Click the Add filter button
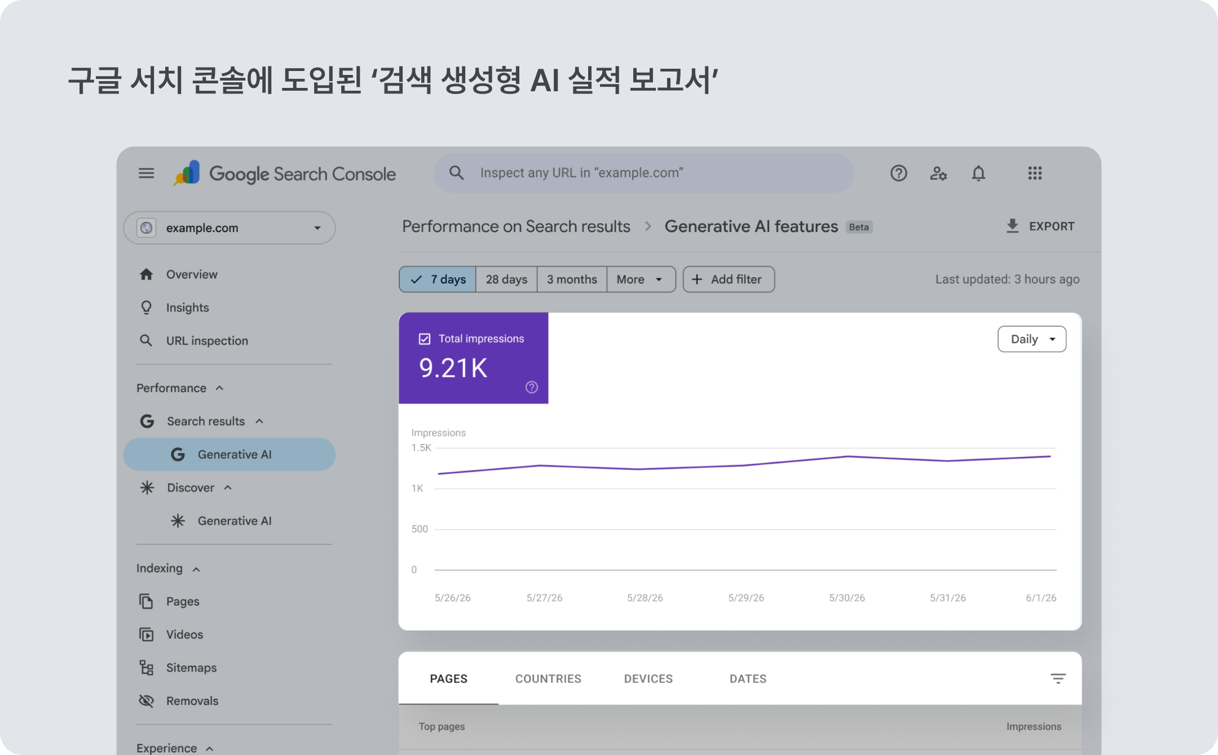The image size is (1218, 755). coord(729,279)
